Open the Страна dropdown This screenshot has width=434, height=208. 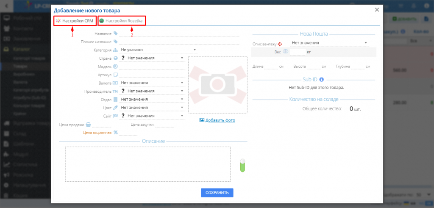tap(152, 58)
